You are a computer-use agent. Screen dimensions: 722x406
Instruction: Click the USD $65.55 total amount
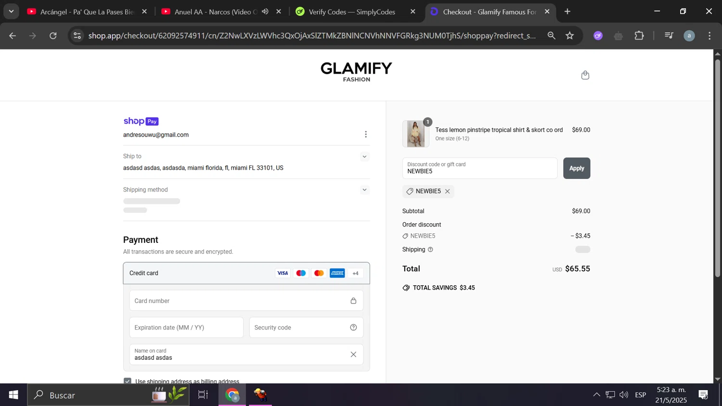(571, 269)
